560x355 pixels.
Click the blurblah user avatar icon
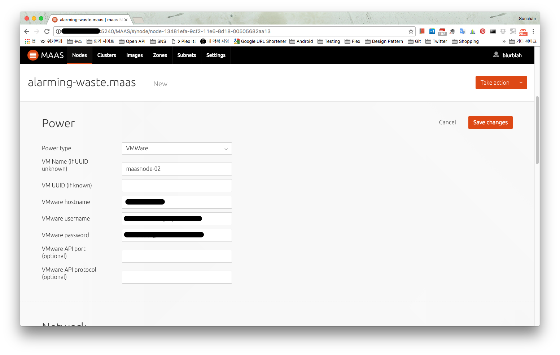pos(496,55)
